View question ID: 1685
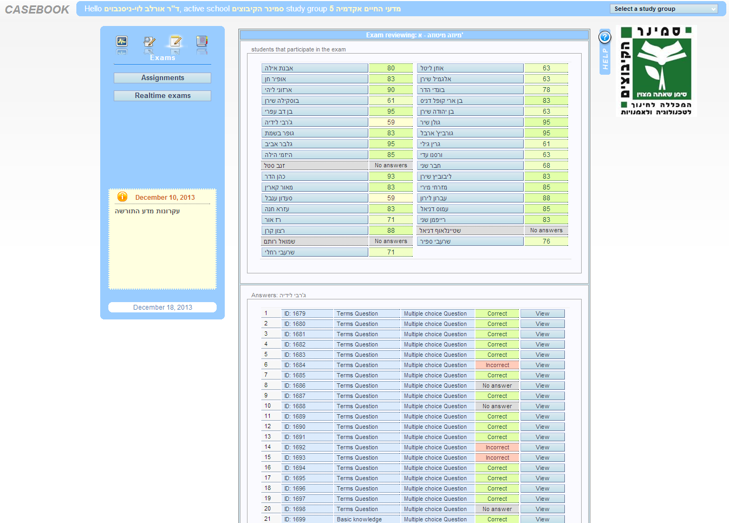Screen dimensions: 729x523 click(x=542, y=375)
